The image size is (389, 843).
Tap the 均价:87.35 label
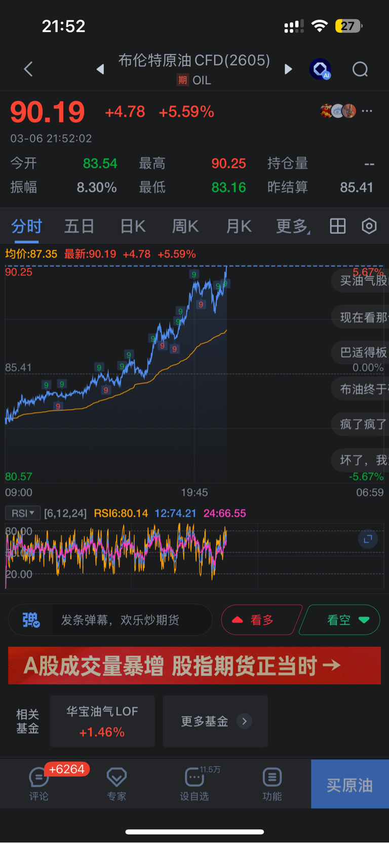click(31, 254)
